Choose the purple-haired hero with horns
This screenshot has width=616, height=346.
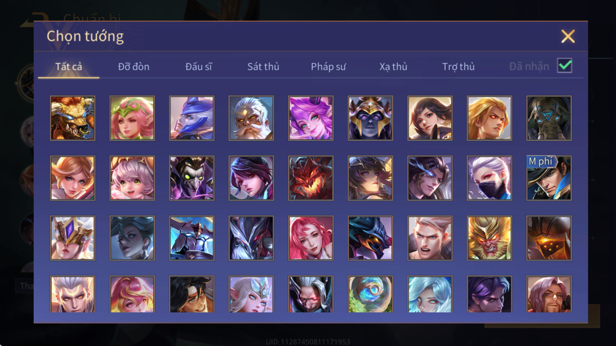pyautogui.click(x=311, y=118)
